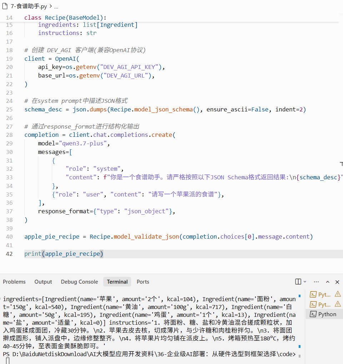Click the breadcrumb ellipsis item
Screen dimensions: 343x364
coord(56,7)
